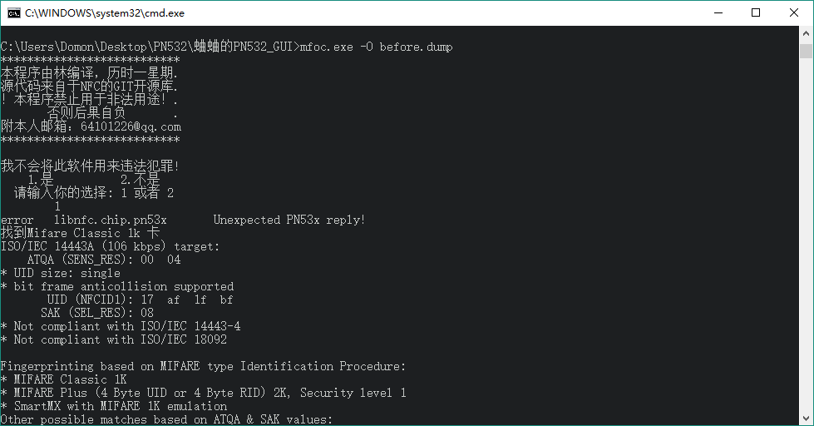Image resolution: width=814 pixels, height=426 pixels.
Task: Close the cmd.exe window
Action: 794,13
